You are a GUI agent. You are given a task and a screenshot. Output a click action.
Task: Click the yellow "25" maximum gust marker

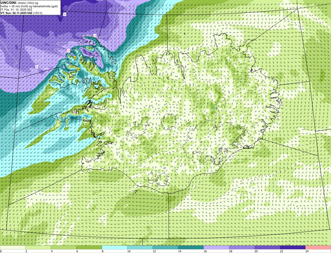click(x=75, y=58)
